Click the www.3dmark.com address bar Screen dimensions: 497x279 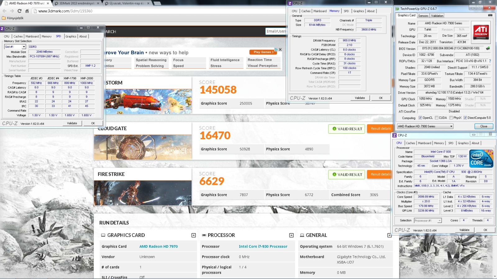tap(160, 11)
